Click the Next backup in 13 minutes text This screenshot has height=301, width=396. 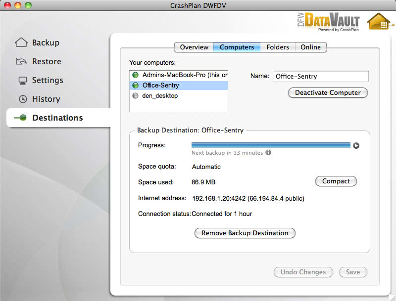(227, 153)
